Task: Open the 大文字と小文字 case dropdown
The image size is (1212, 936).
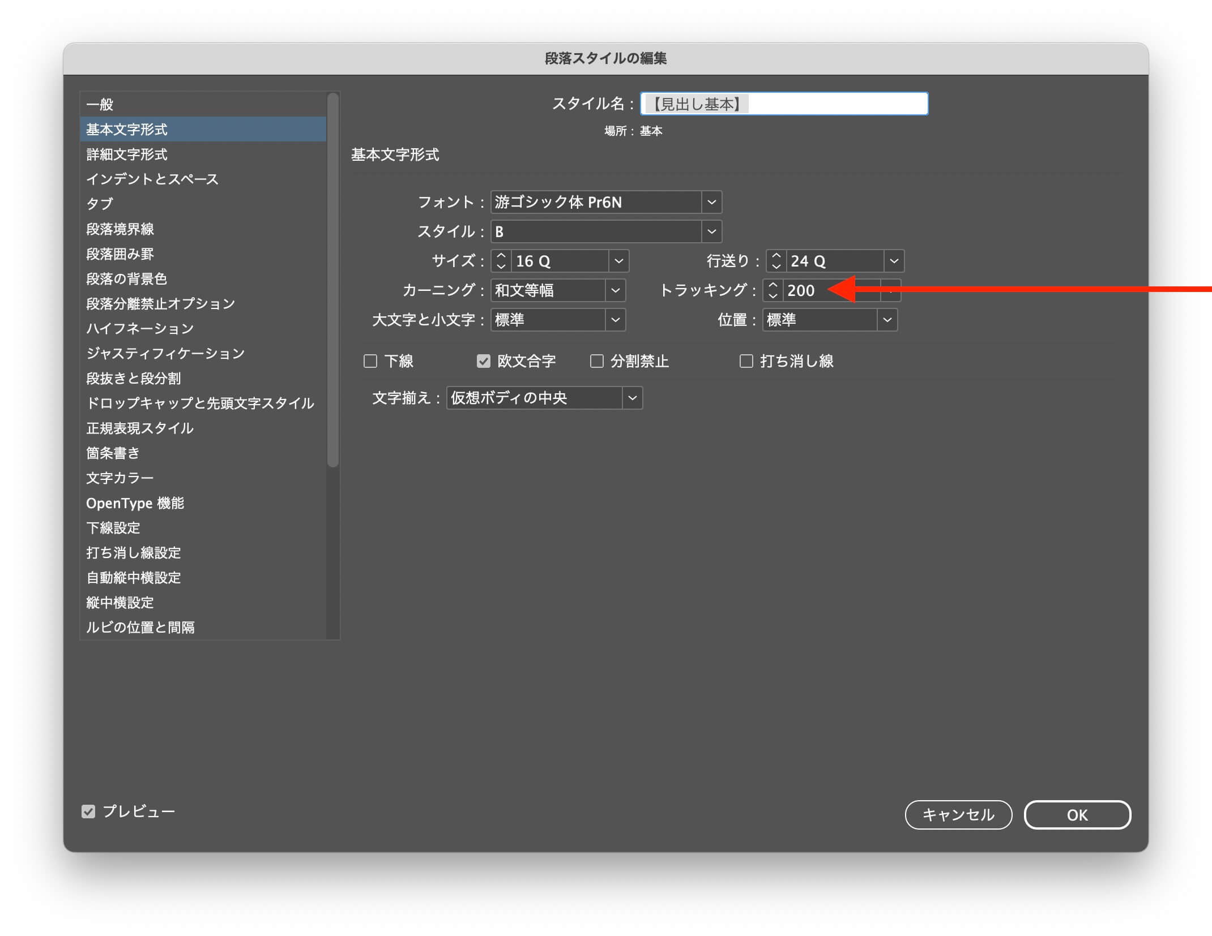Action: pos(615,320)
